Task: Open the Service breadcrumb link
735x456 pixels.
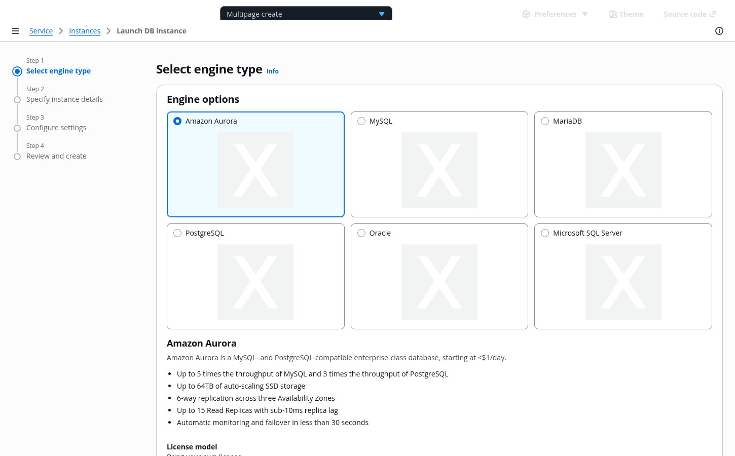Action: pos(41,31)
